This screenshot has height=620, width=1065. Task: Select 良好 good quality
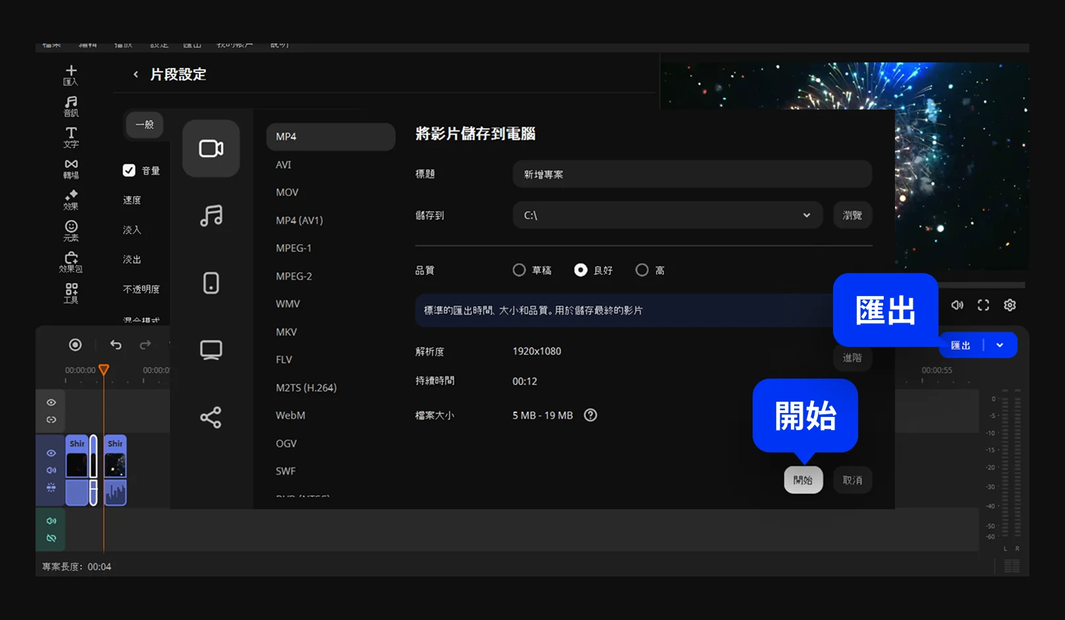(581, 270)
